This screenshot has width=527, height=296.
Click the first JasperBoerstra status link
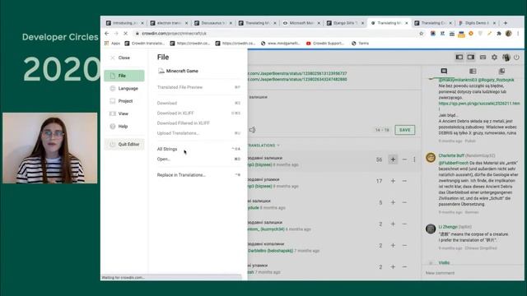point(297,73)
